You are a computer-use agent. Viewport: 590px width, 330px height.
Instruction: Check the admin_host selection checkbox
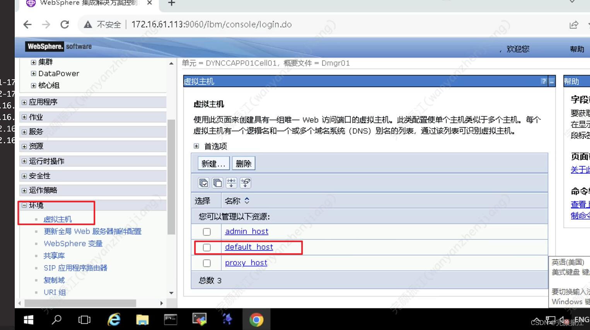[206, 231]
